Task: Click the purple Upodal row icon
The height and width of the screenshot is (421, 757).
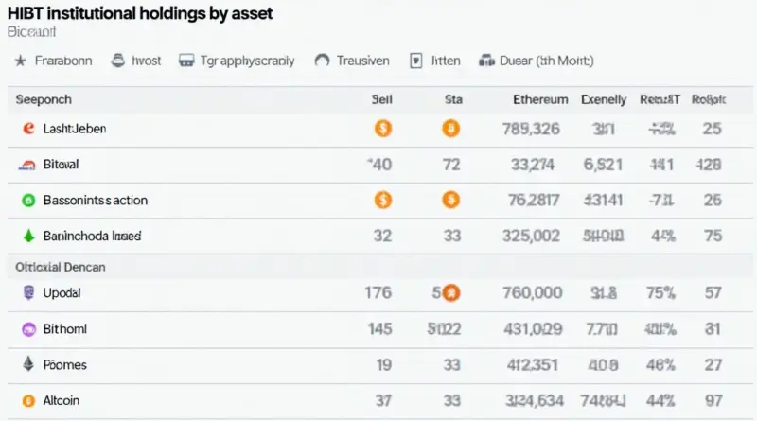Action: pos(27,293)
